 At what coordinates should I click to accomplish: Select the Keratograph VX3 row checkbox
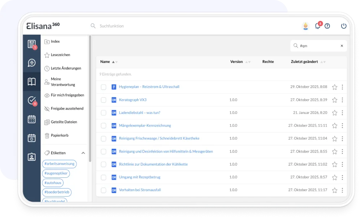click(104, 100)
